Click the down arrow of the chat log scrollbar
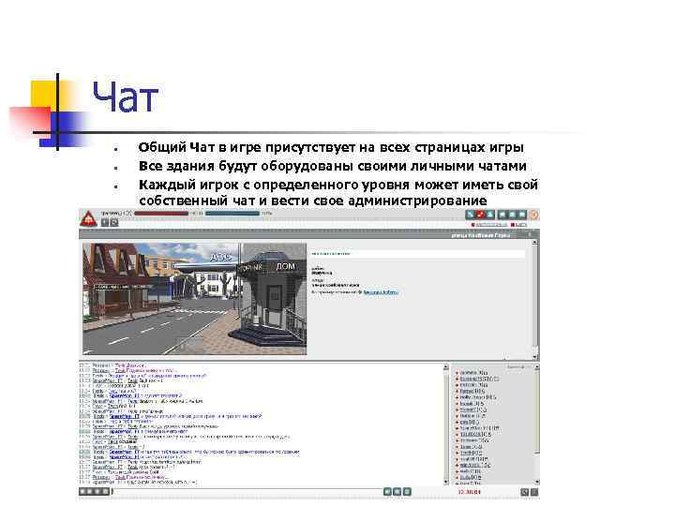The width and height of the screenshot is (675, 506). tap(445, 482)
